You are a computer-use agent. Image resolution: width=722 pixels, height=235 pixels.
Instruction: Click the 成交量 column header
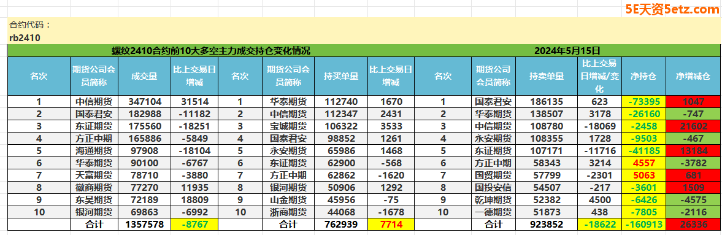(144, 77)
